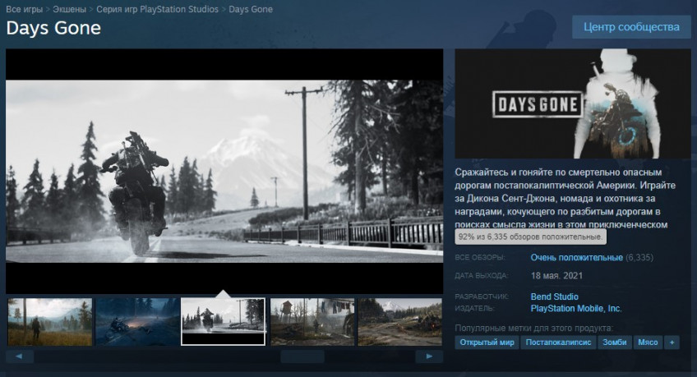
Task: Click the 'Зомби' tag
Action: coord(614,343)
